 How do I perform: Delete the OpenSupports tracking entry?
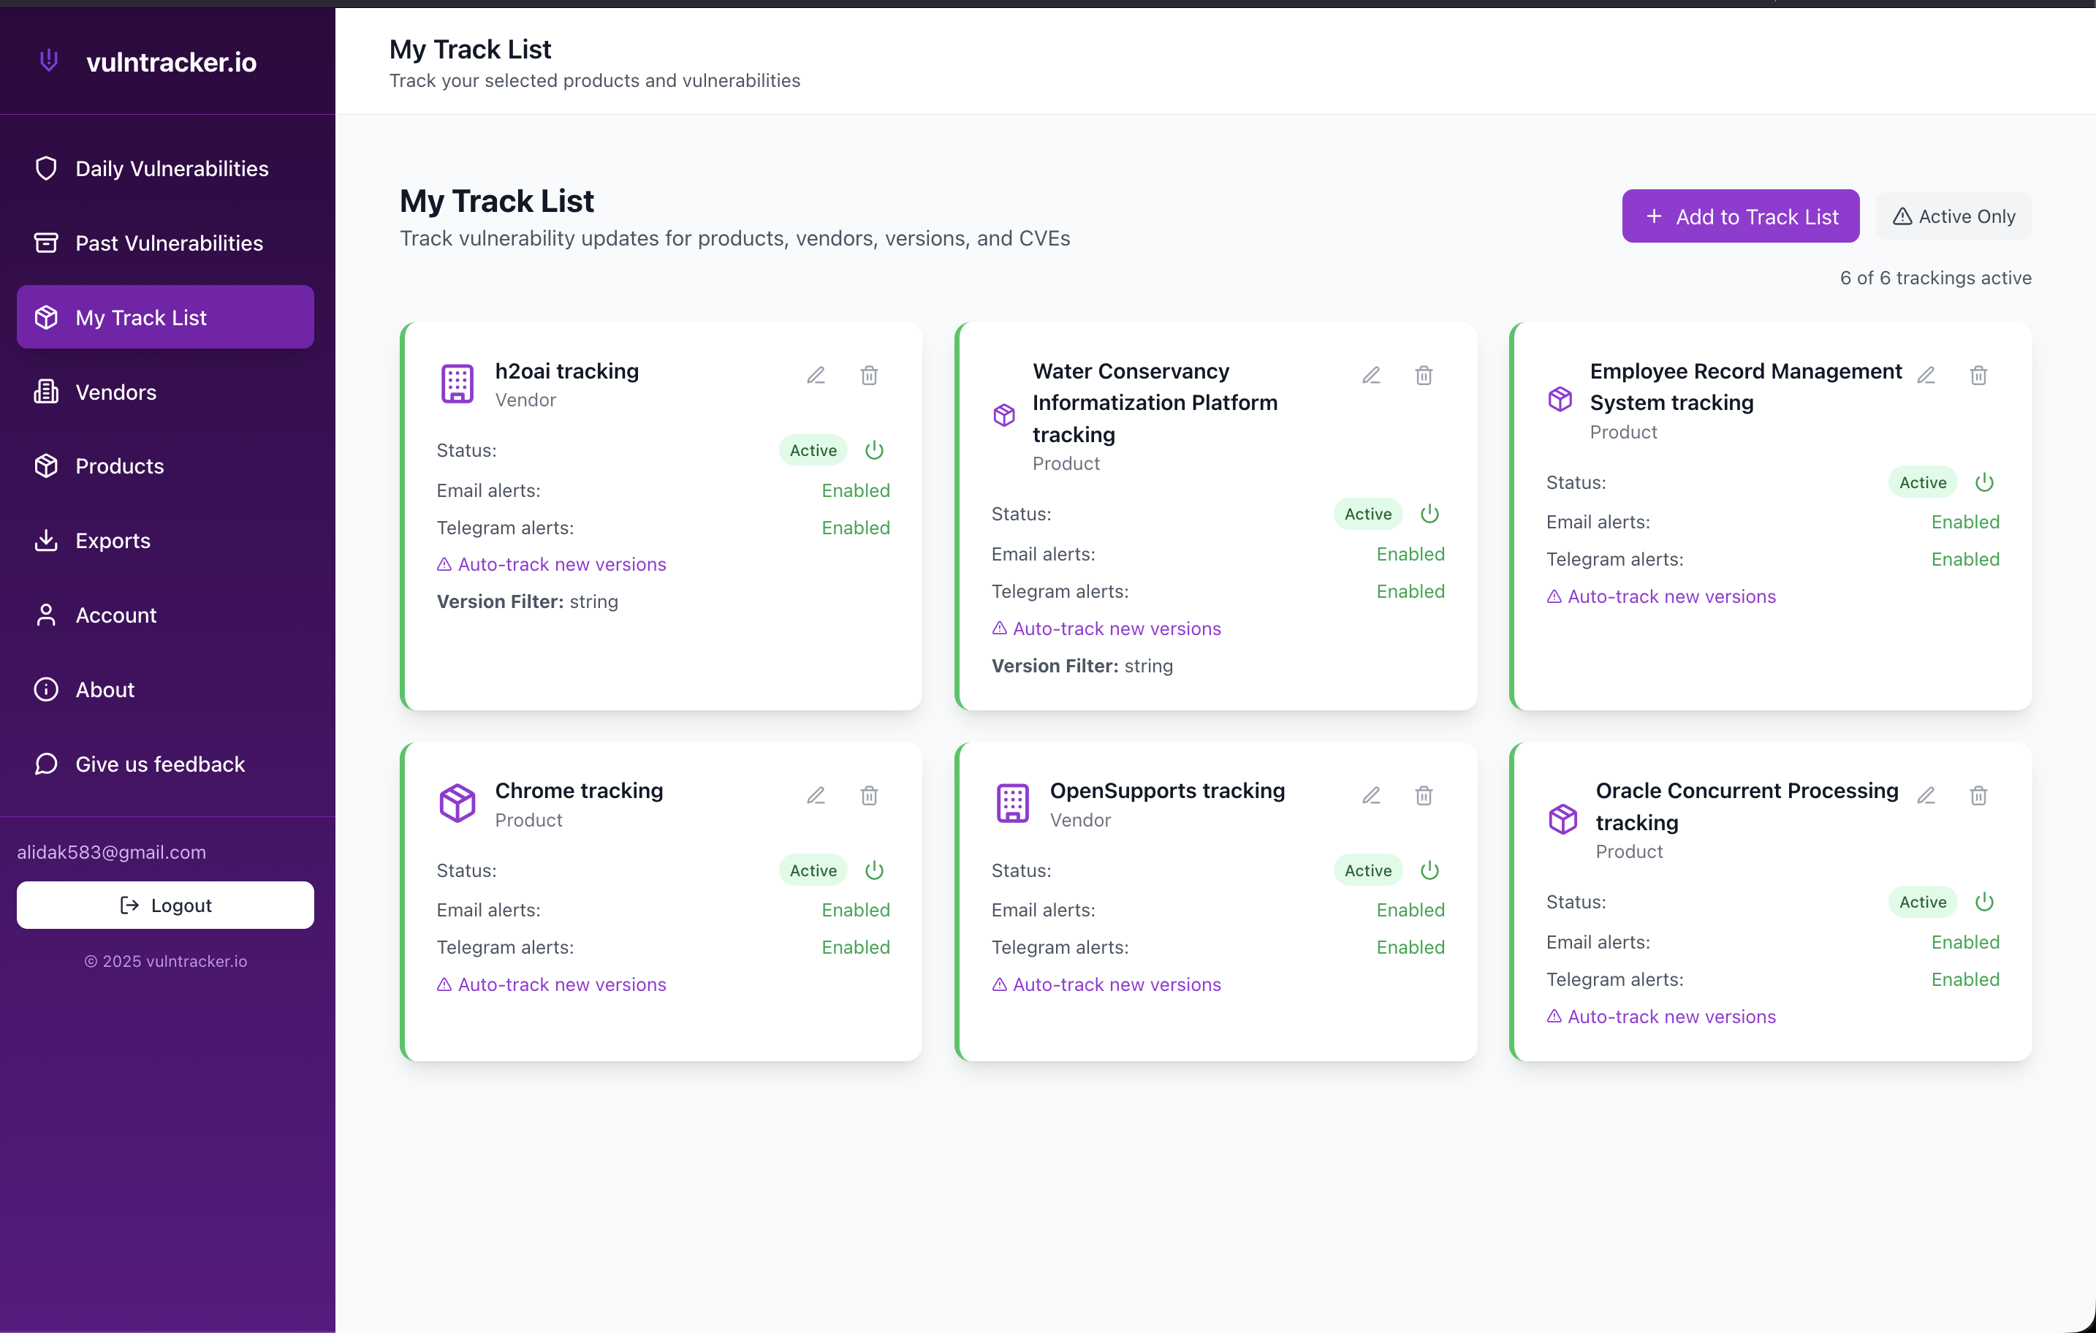1423,795
